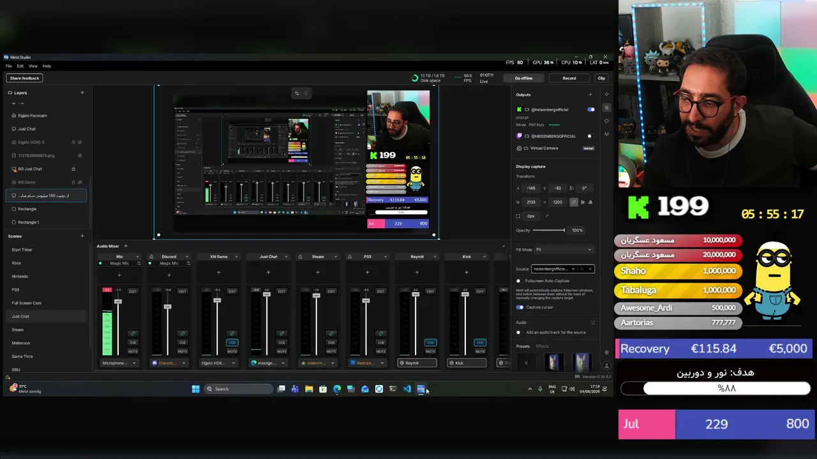
Task: Add an effect to the XN Game channel
Action: coord(218,273)
